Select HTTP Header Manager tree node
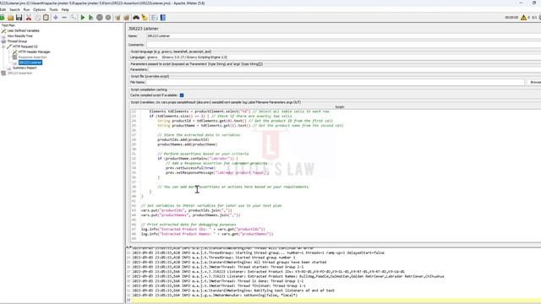This screenshot has height=304, width=541. 34,52
